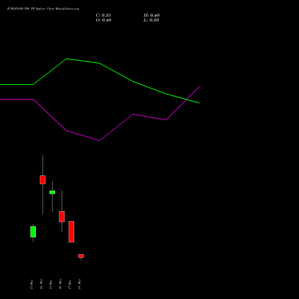This screenshot has width=299, height=299.
Task: Select the green candlestick for 11 Mar
Action: click(x=33, y=231)
